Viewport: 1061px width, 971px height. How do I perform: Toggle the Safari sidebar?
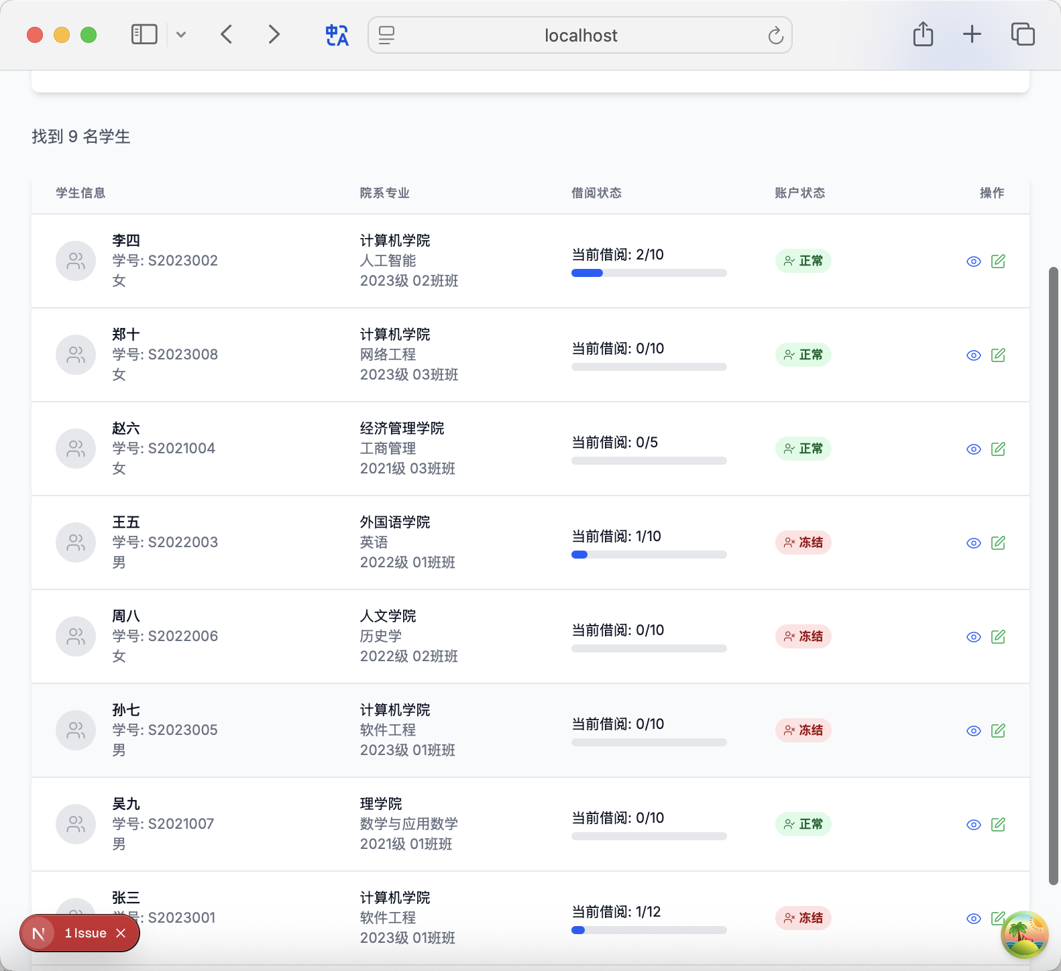[144, 34]
